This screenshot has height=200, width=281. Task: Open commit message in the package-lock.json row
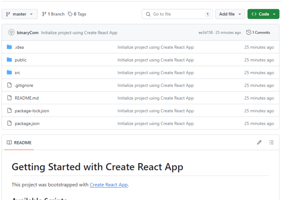[x=156, y=111]
